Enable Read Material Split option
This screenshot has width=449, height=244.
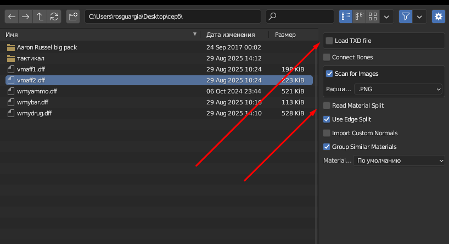[x=327, y=106]
